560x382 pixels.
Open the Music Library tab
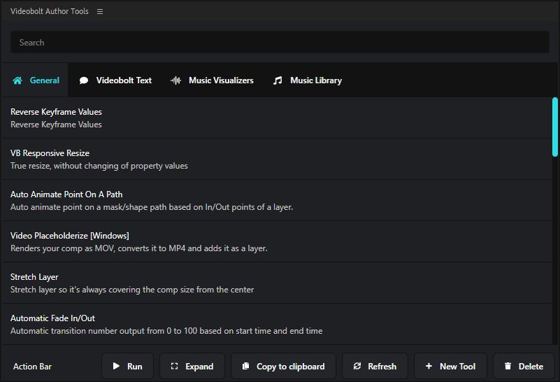[x=308, y=80]
